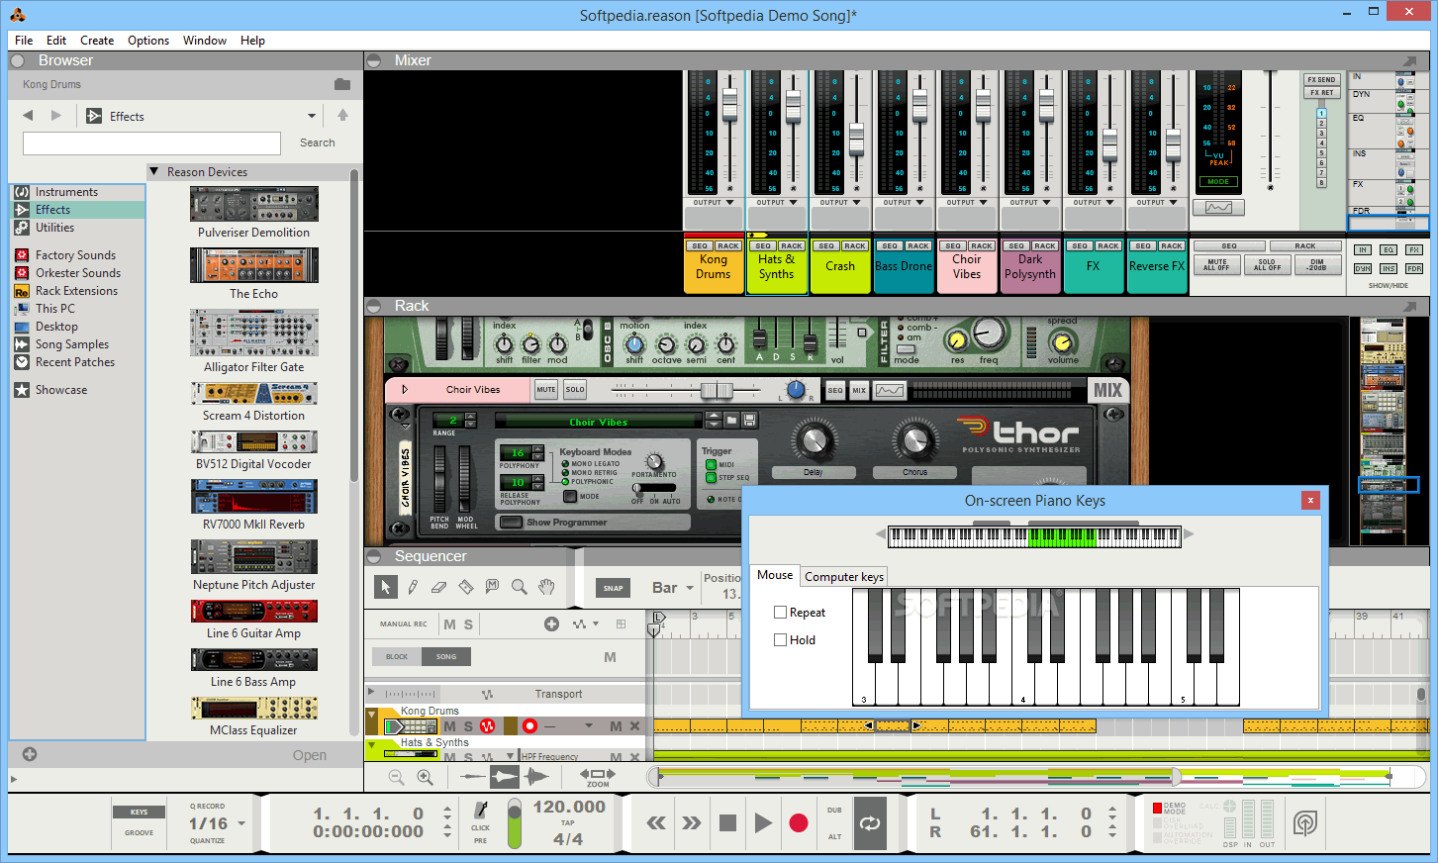
Task: Click the metronome Click icon
Action: (x=481, y=810)
